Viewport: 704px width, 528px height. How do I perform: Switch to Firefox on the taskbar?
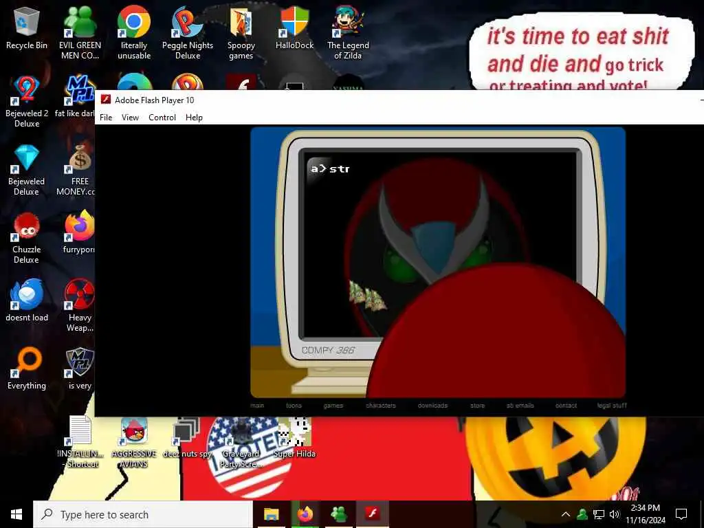point(305,514)
